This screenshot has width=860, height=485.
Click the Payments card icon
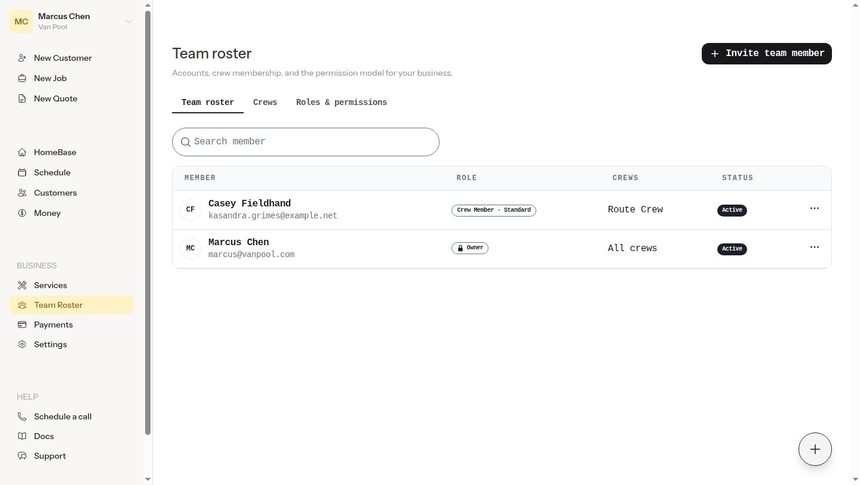(x=22, y=325)
